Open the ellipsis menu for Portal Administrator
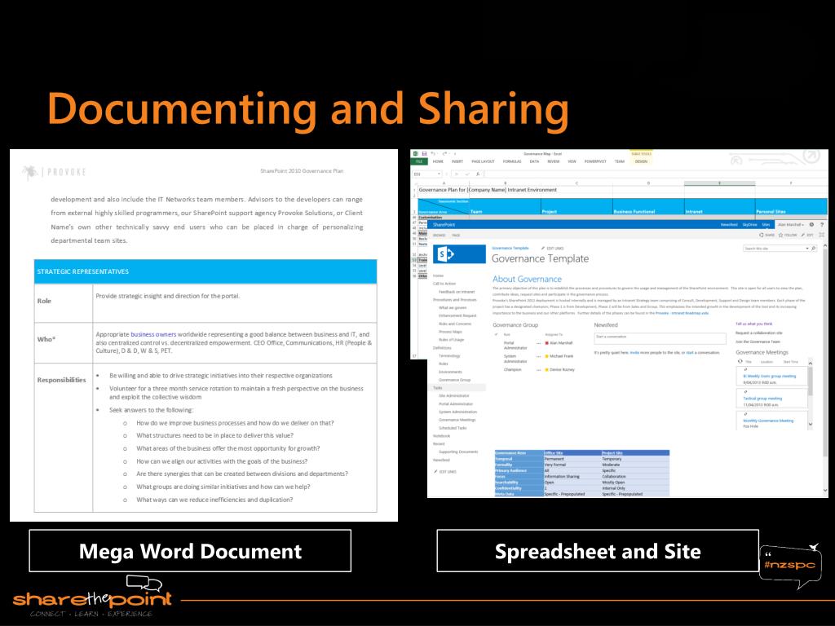 click(538, 343)
